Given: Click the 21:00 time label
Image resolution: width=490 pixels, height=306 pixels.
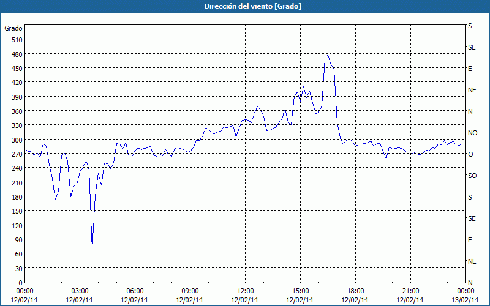Looking at the screenshot, I should pyautogui.click(x=410, y=291).
